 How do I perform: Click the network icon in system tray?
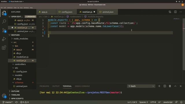point(177,1)
